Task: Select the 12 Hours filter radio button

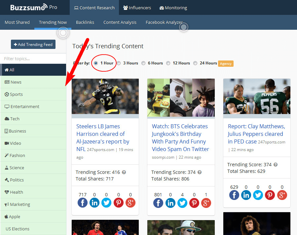Action: [168, 63]
